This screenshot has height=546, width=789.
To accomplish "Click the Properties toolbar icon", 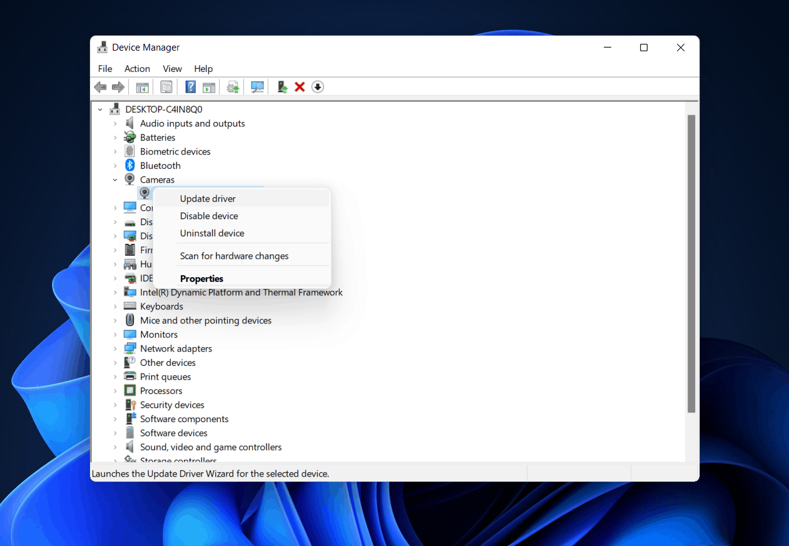I will pyautogui.click(x=166, y=87).
